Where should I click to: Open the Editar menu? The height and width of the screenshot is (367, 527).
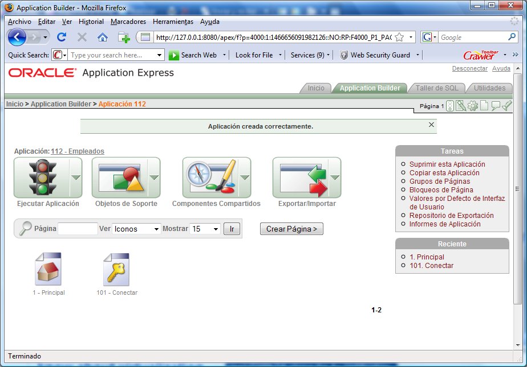pos(47,22)
